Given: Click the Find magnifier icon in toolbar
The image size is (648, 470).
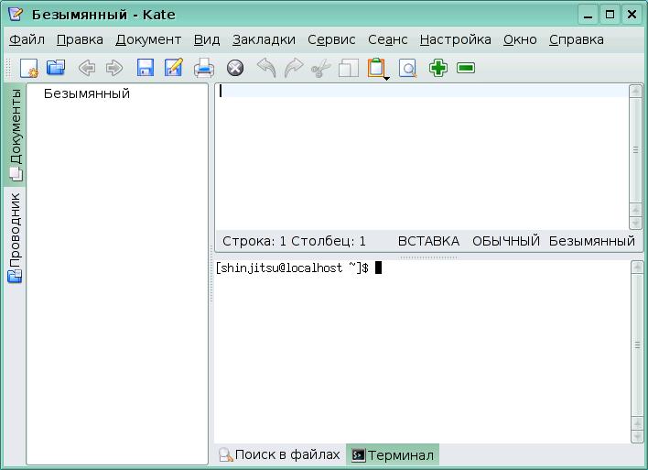Looking at the screenshot, I should (407, 68).
